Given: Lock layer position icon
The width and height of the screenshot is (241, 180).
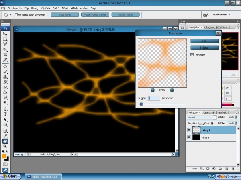Looking at the screenshot, I should click(x=208, y=123).
